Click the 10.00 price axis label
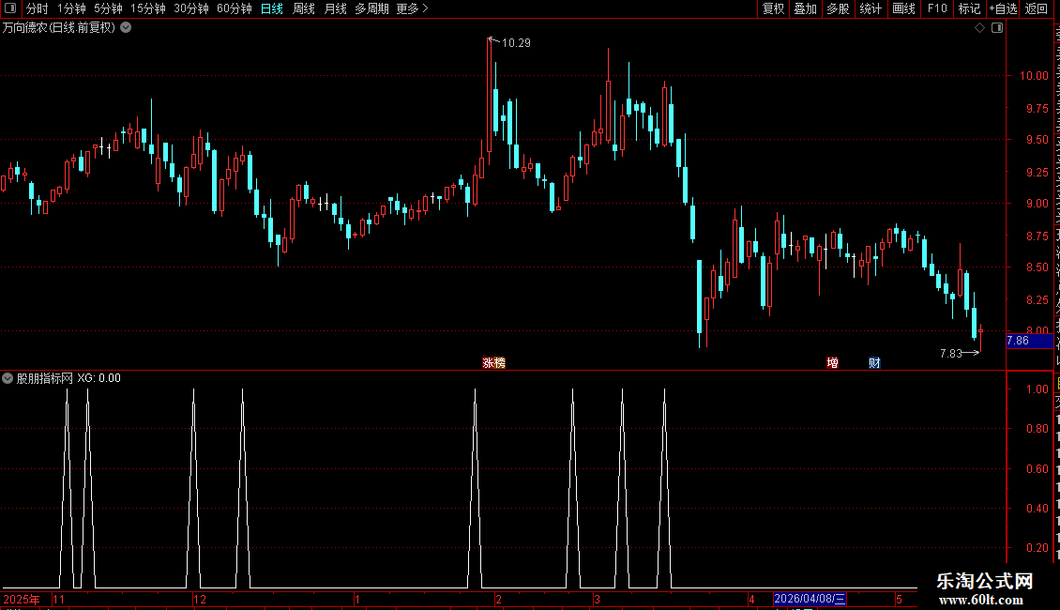This screenshot has height=610, width=1060. (x=1034, y=76)
